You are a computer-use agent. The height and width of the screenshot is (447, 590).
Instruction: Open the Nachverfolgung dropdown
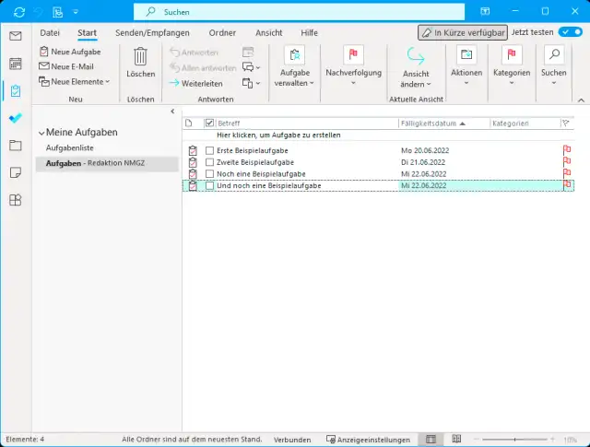353,63
